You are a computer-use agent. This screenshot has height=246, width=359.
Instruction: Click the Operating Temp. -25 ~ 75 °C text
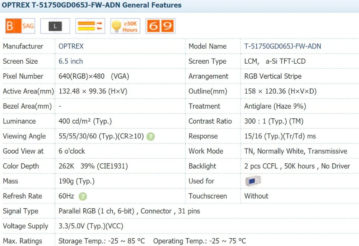pyautogui.click(x=200, y=241)
